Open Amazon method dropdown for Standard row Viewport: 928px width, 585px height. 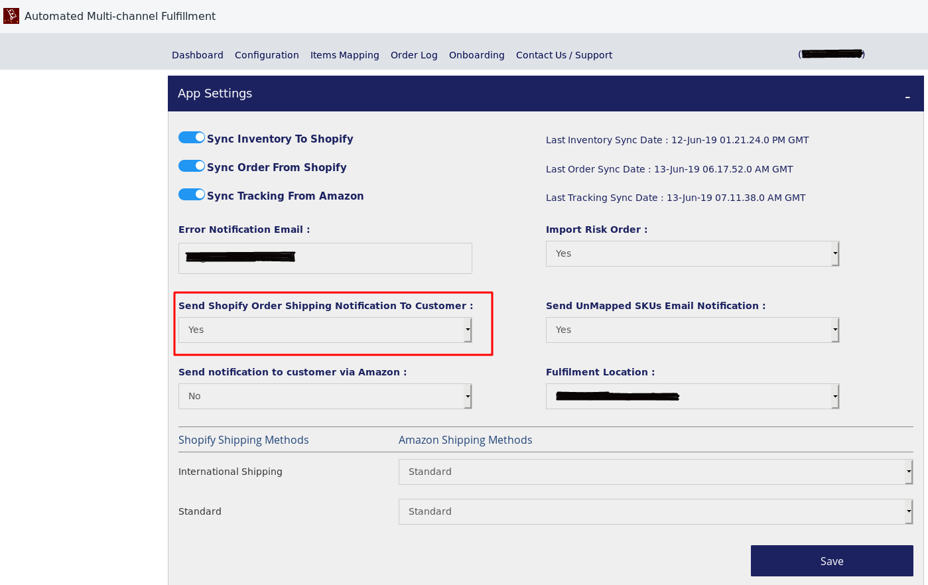(656, 511)
